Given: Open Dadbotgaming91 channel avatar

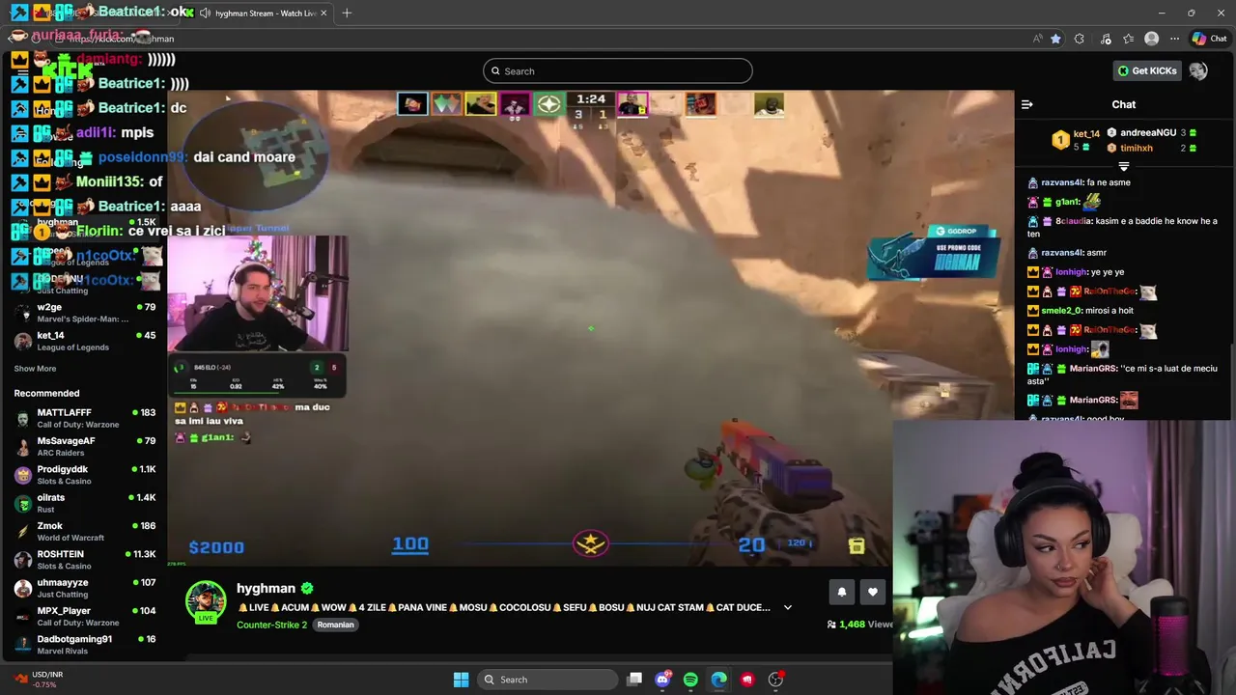Looking at the screenshot, I should pyautogui.click(x=23, y=645).
